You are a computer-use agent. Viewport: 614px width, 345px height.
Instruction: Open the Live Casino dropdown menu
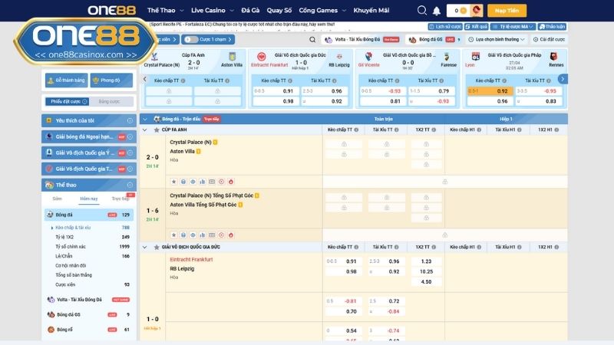click(x=213, y=11)
